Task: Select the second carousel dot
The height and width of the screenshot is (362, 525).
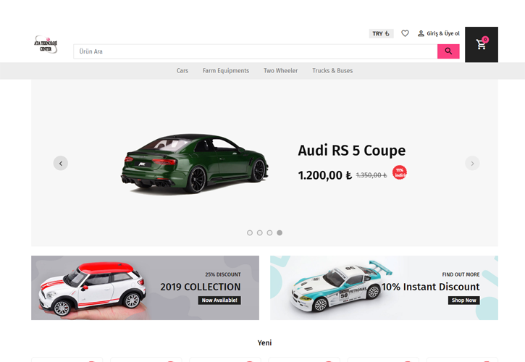Action: 260,233
